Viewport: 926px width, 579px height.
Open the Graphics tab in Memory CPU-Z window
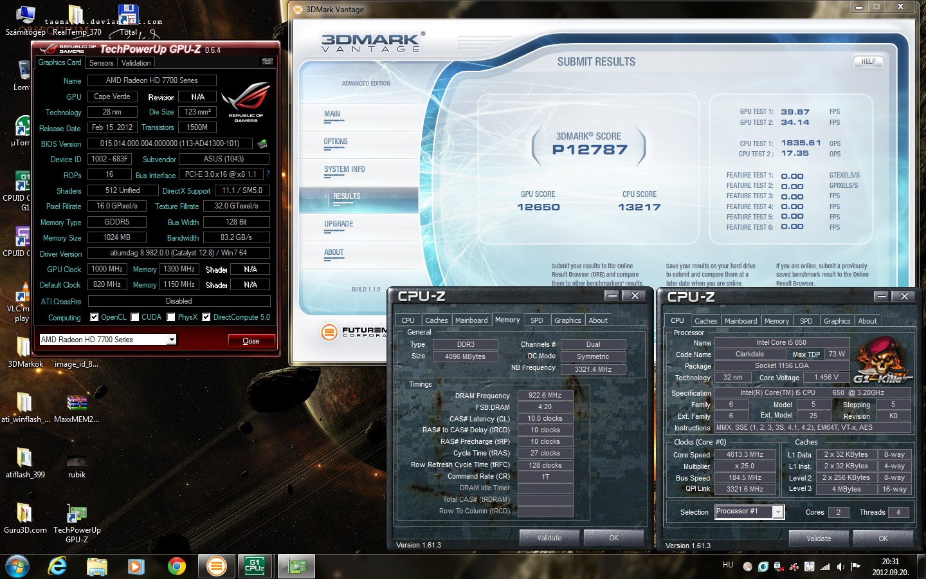point(568,320)
